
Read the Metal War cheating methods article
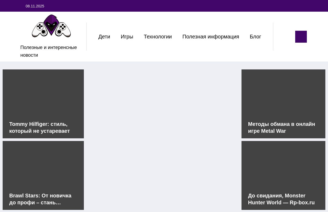coord(281,127)
